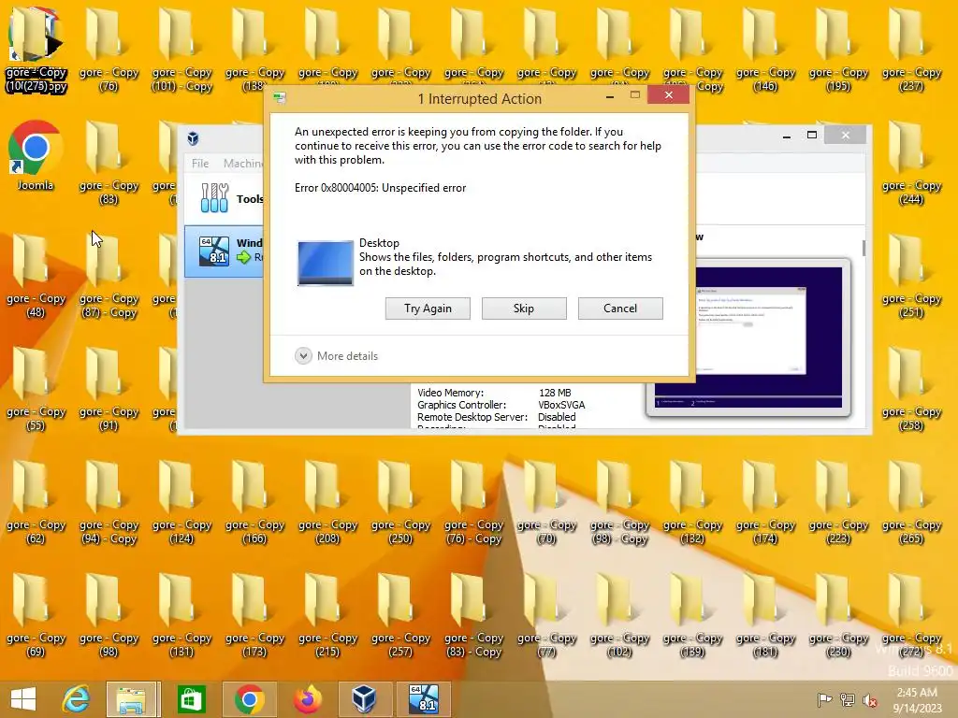
Task: Click the VirtualBox logo in its title bar
Action: (x=193, y=138)
